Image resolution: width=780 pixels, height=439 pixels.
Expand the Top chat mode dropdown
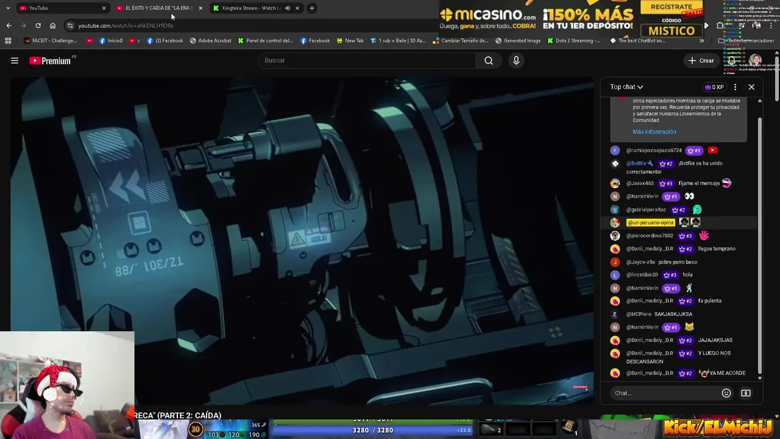(x=626, y=87)
